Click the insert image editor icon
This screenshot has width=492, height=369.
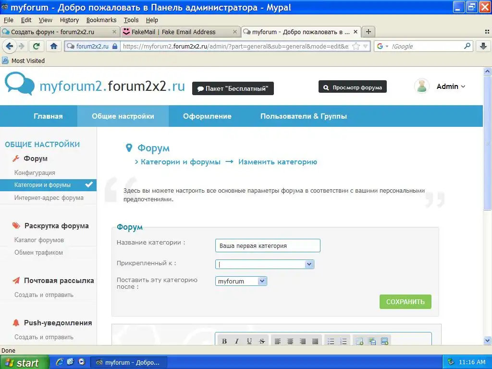(x=385, y=341)
